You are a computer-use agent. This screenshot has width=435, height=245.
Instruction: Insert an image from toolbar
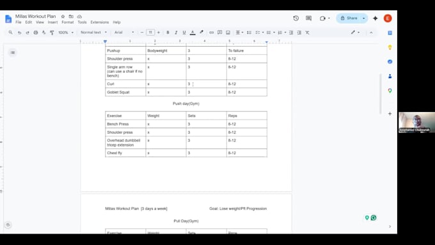click(x=228, y=33)
